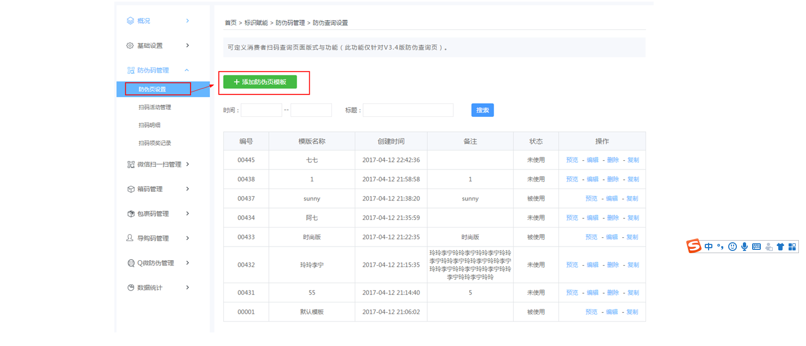Open soft keyboard icon in IME toolbar
The height and width of the screenshot is (346, 806).
click(756, 247)
